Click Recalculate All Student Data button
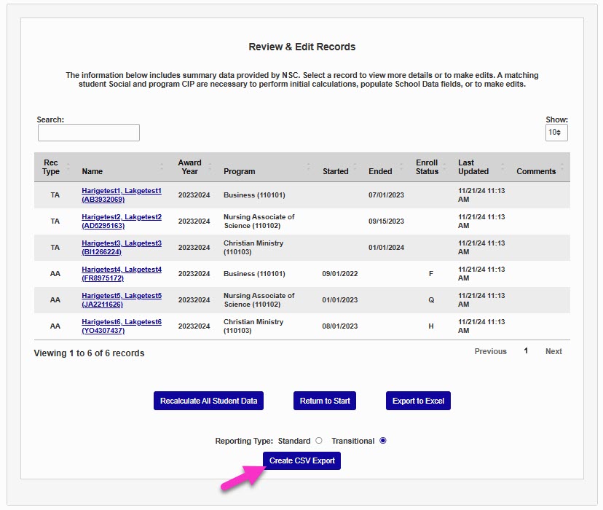The height and width of the screenshot is (510, 603). tap(208, 401)
